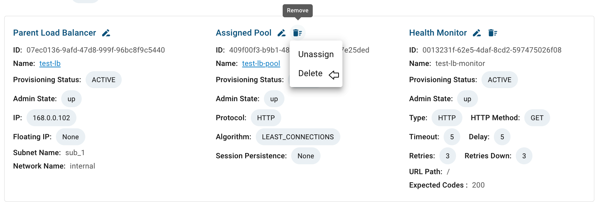The image size is (600, 208).
Task: Click the GET HTTP Method chip
Action: (x=537, y=118)
